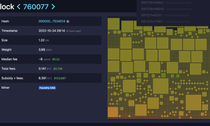Viewport: 210px width, 126px height.
Task: Click the size value 1.32 MB
Action: pos(44,40)
